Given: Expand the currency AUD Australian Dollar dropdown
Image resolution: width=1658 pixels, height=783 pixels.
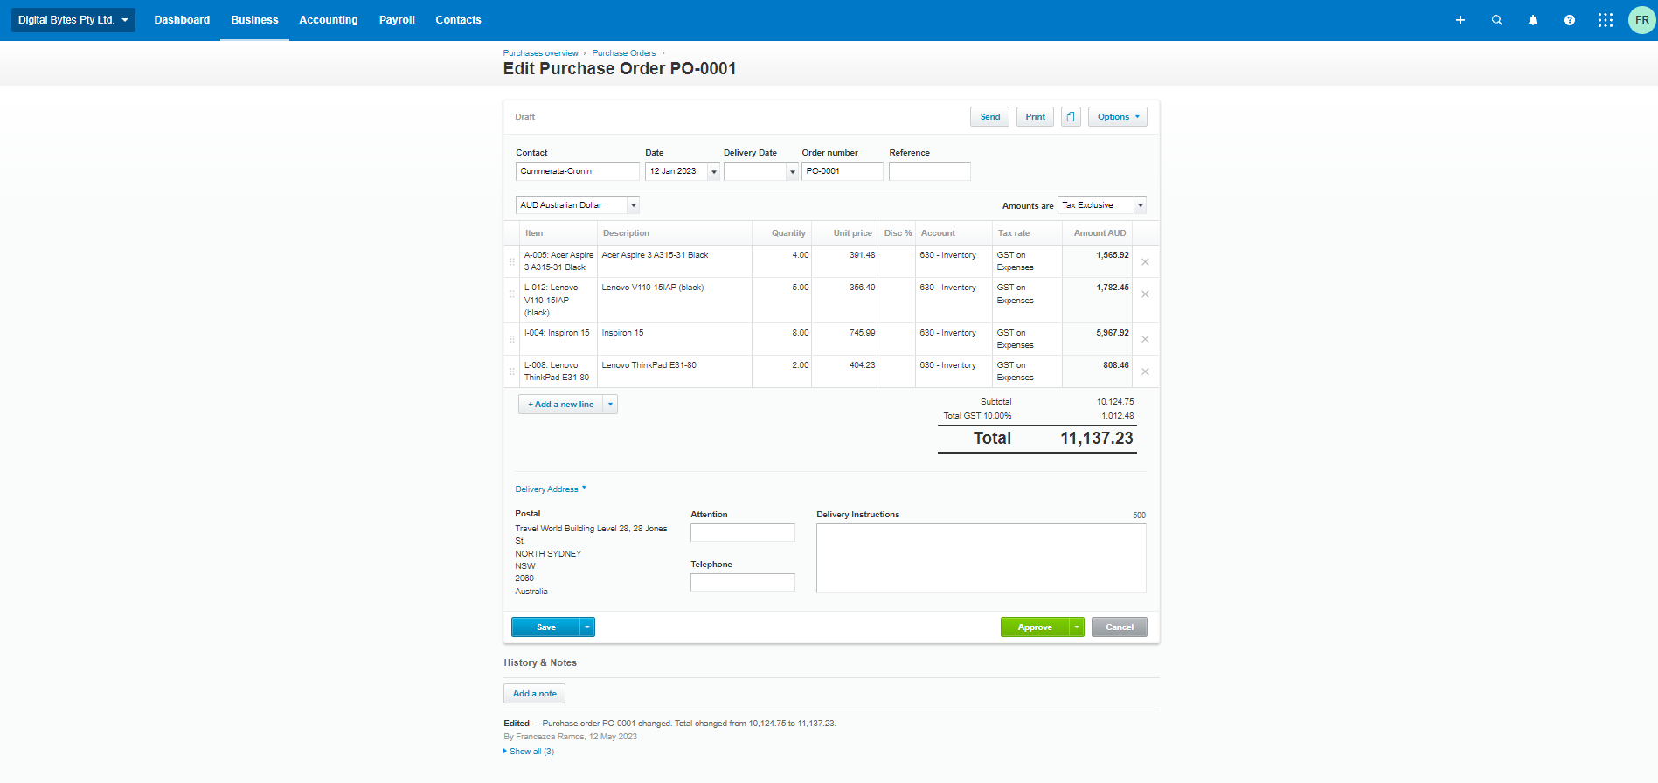Looking at the screenshot, I should pyautogui.click(x=633, y=205).
